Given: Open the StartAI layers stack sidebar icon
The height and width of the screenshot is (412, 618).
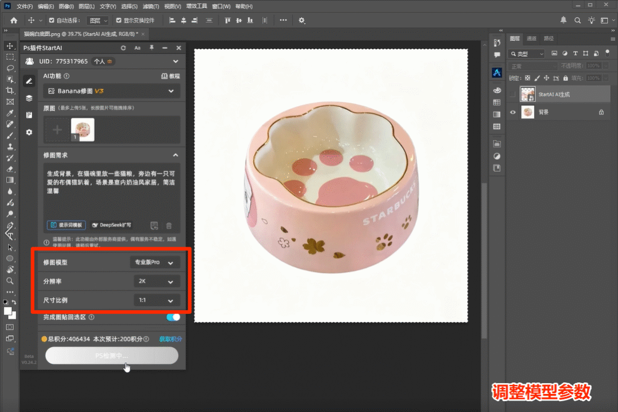Looking at the screenshot, I should coord(29,98).
